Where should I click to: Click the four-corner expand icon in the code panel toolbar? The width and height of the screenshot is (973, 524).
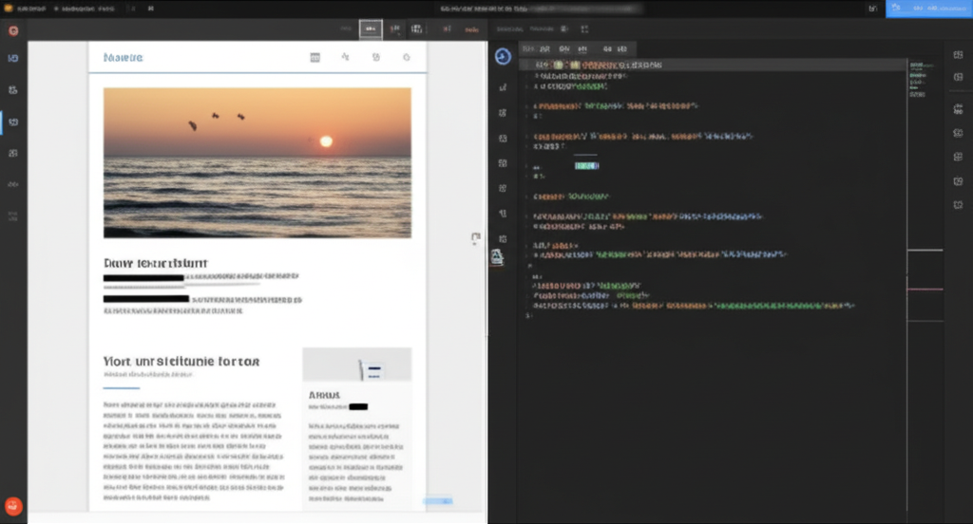click(x=584, y=29)
